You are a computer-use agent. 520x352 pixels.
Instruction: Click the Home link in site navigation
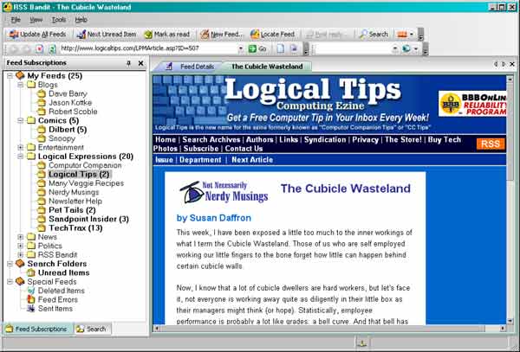tap(166, 139)
